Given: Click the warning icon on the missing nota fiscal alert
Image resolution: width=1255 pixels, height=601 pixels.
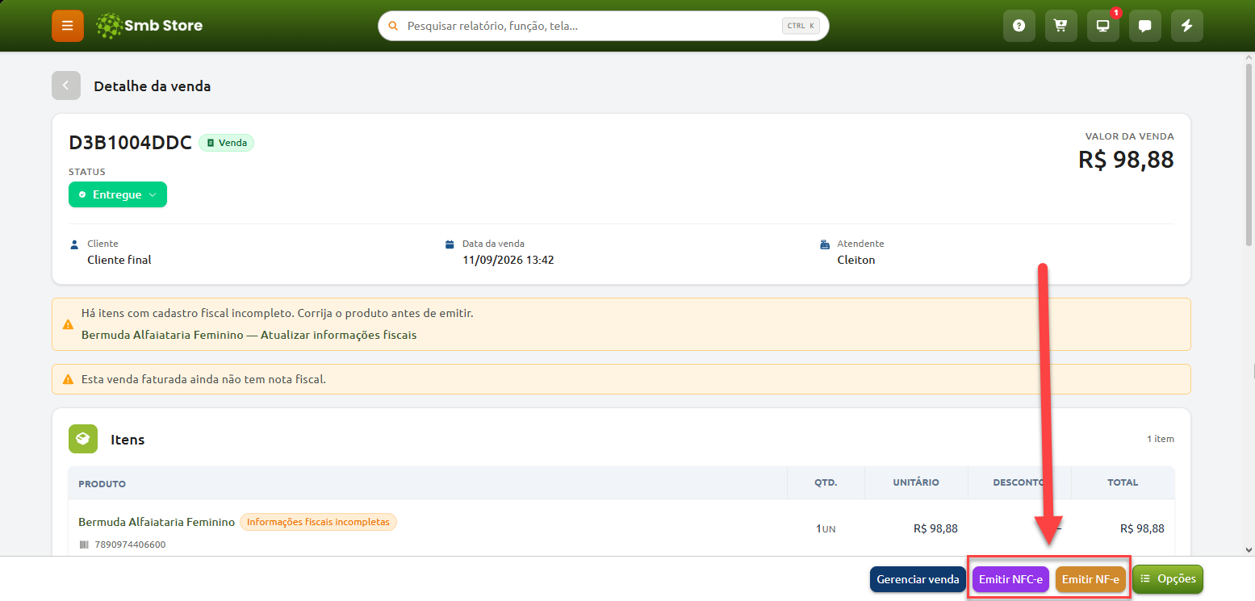Looking at the screenshot, I should click(69, 379).
